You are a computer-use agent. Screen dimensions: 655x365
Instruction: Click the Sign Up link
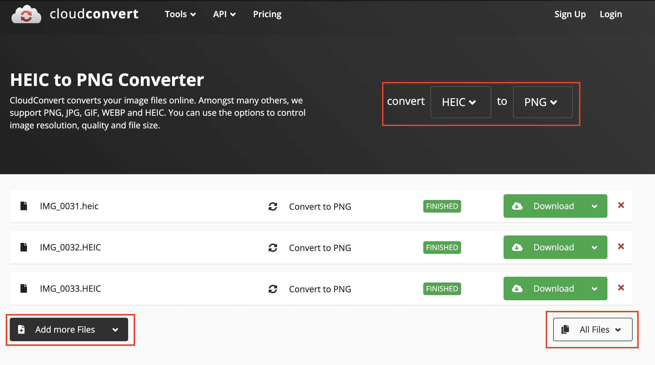point(570,14)
